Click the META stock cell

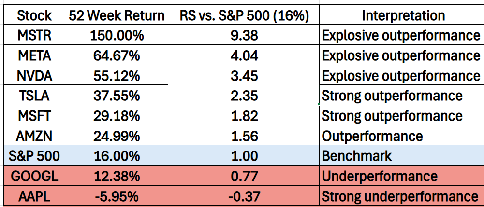34,55
